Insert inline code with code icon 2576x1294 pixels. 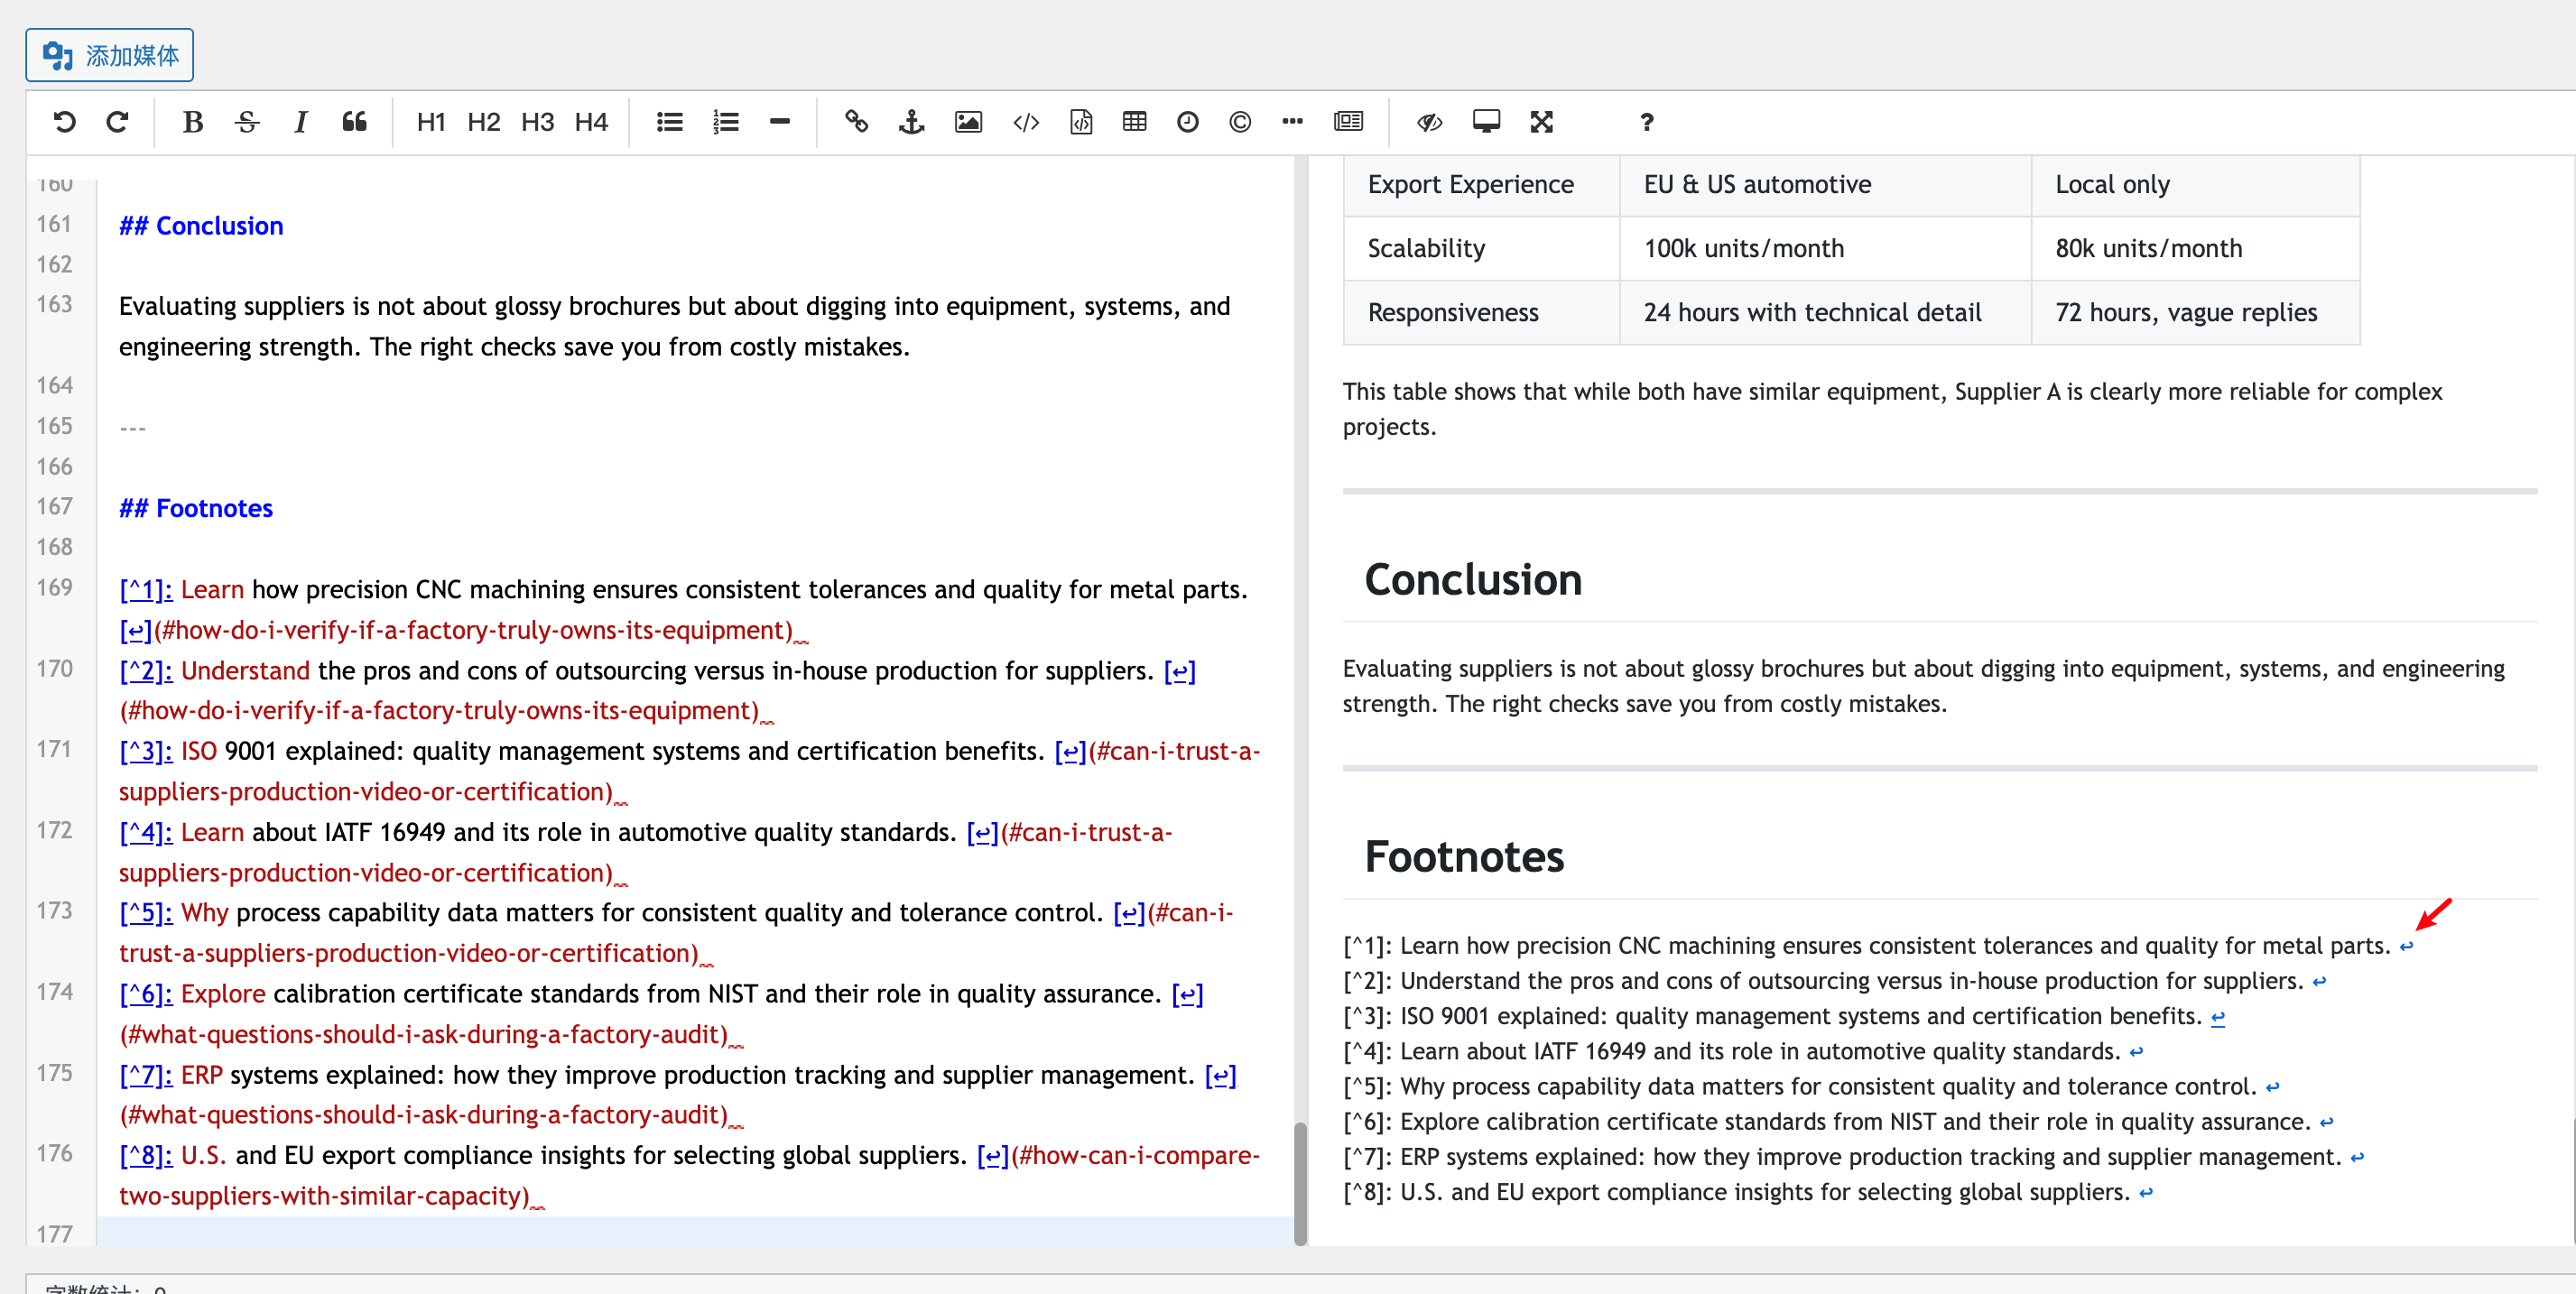pos(1026,122)
